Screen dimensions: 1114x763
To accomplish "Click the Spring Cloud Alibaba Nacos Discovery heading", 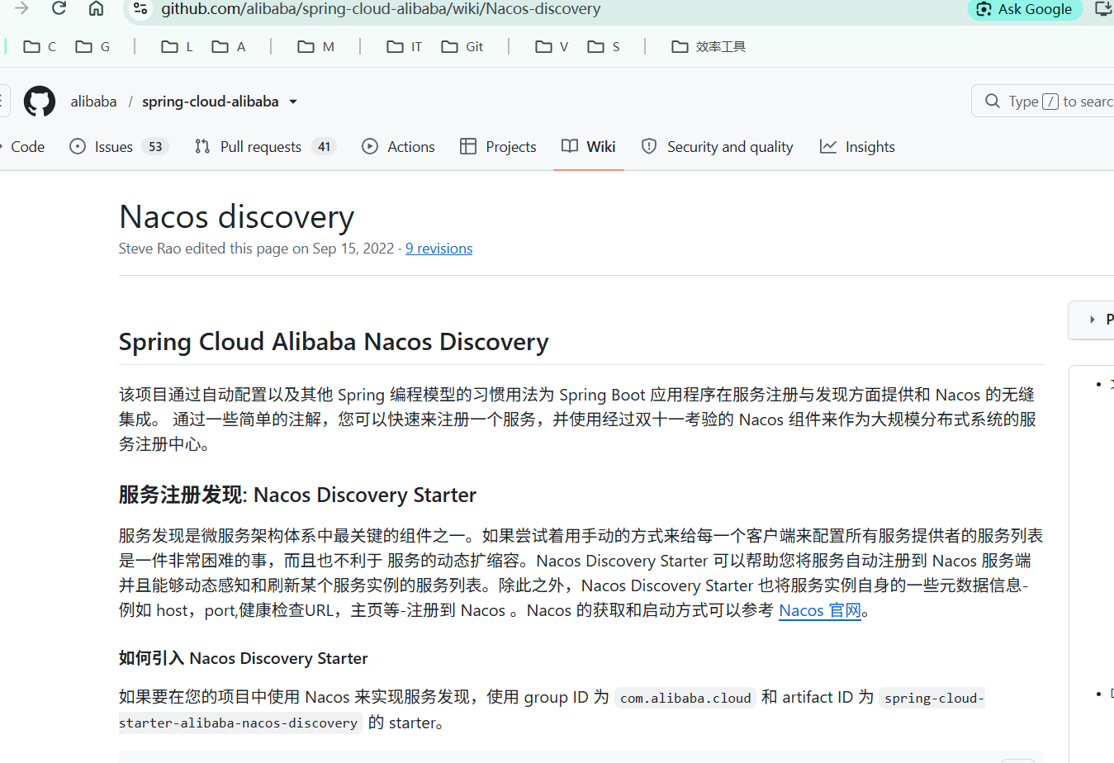I will click(x=334, y=342).
